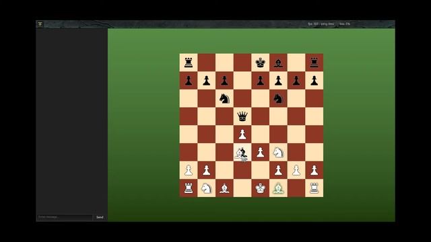431x242 pixels.
Task: Select the black bishop on f8
Action: tap(278, 63)
